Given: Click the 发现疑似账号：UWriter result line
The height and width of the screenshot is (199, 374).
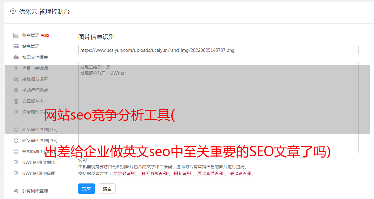Looking at the screenshot, I should click(103, 73).
